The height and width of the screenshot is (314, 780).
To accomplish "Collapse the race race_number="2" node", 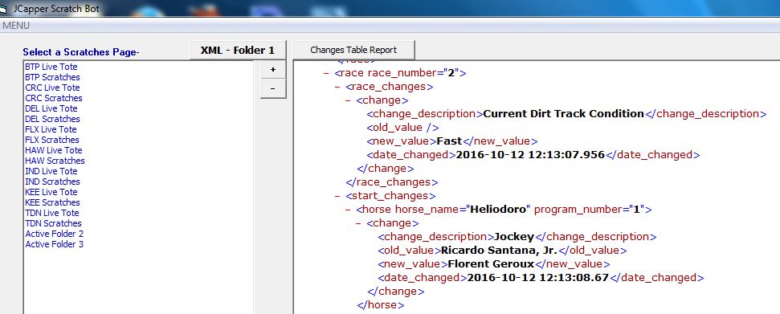I will pos(326,73).
